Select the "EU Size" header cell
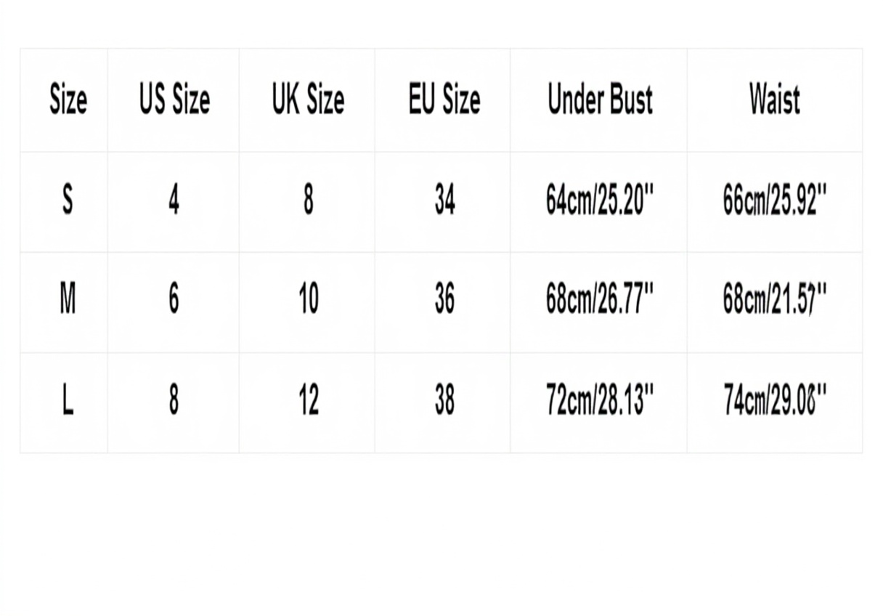883x616 pixels. click(444, 100)
